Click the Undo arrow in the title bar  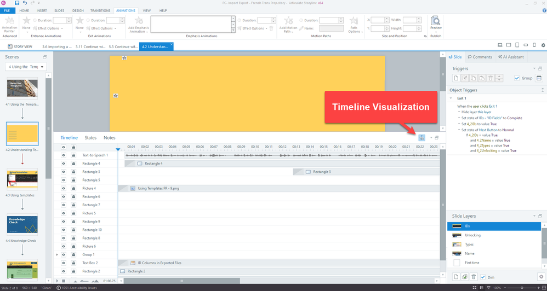pyautogui.click(x=25, y=3)
